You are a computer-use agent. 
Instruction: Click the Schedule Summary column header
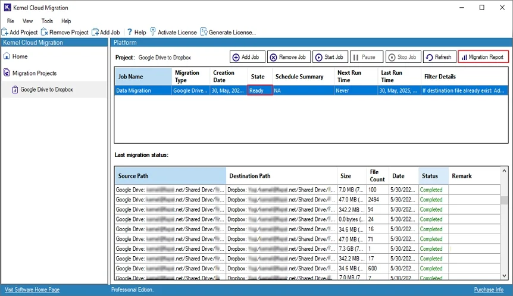pos(304,77)
